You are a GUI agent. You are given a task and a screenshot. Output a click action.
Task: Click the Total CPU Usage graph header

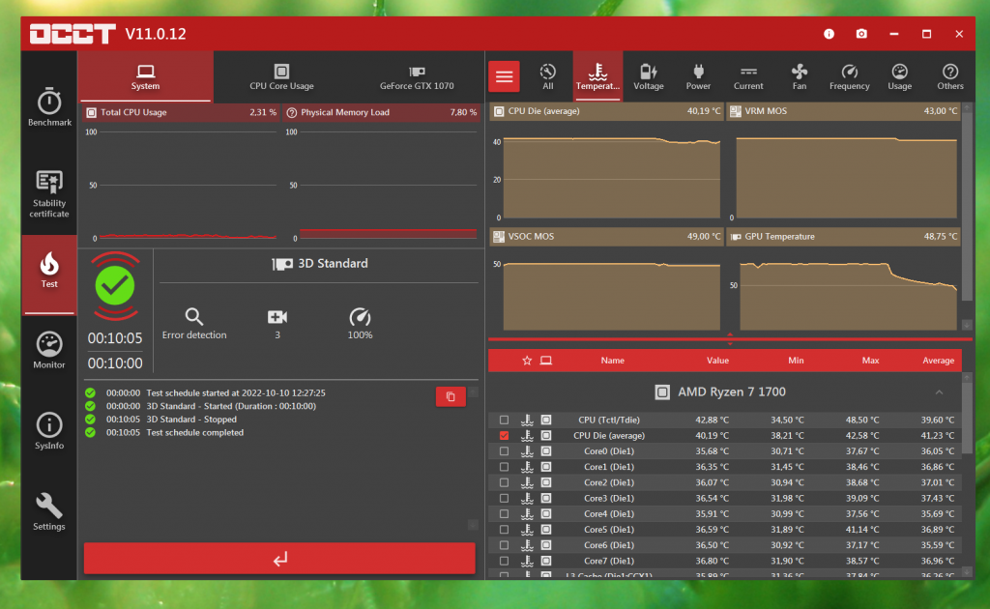[181, 112]
